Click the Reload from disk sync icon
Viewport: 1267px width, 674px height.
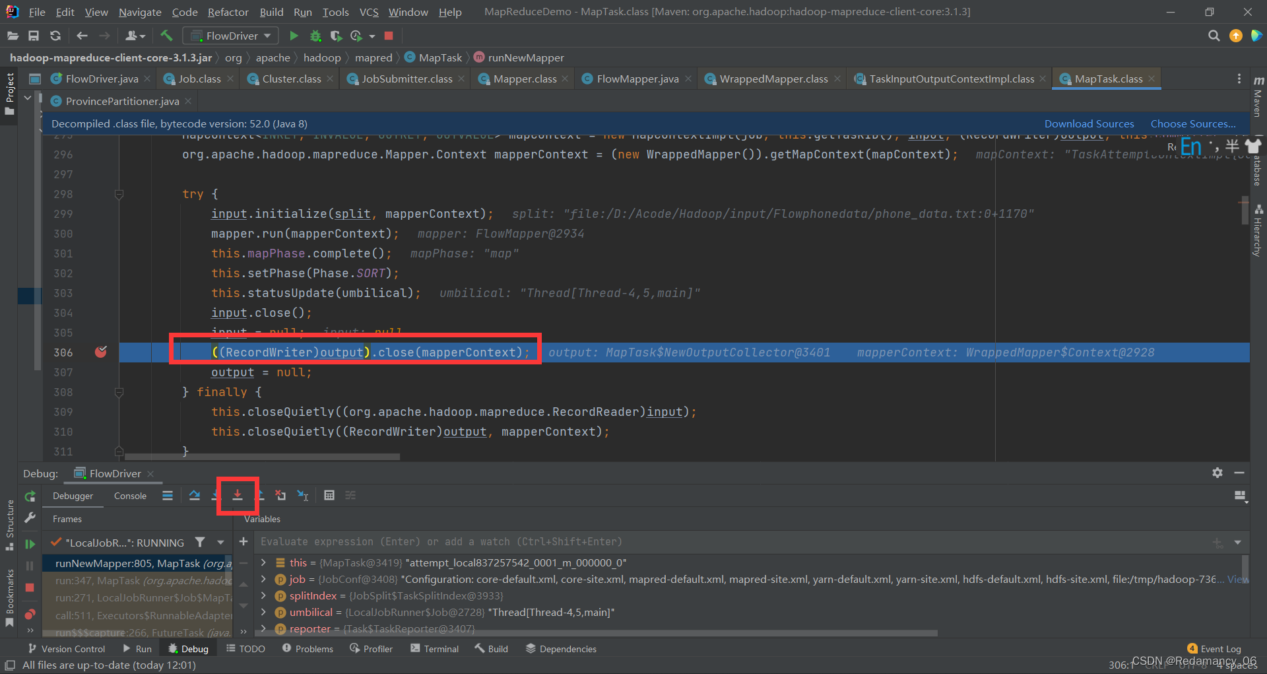coord(55,36)
